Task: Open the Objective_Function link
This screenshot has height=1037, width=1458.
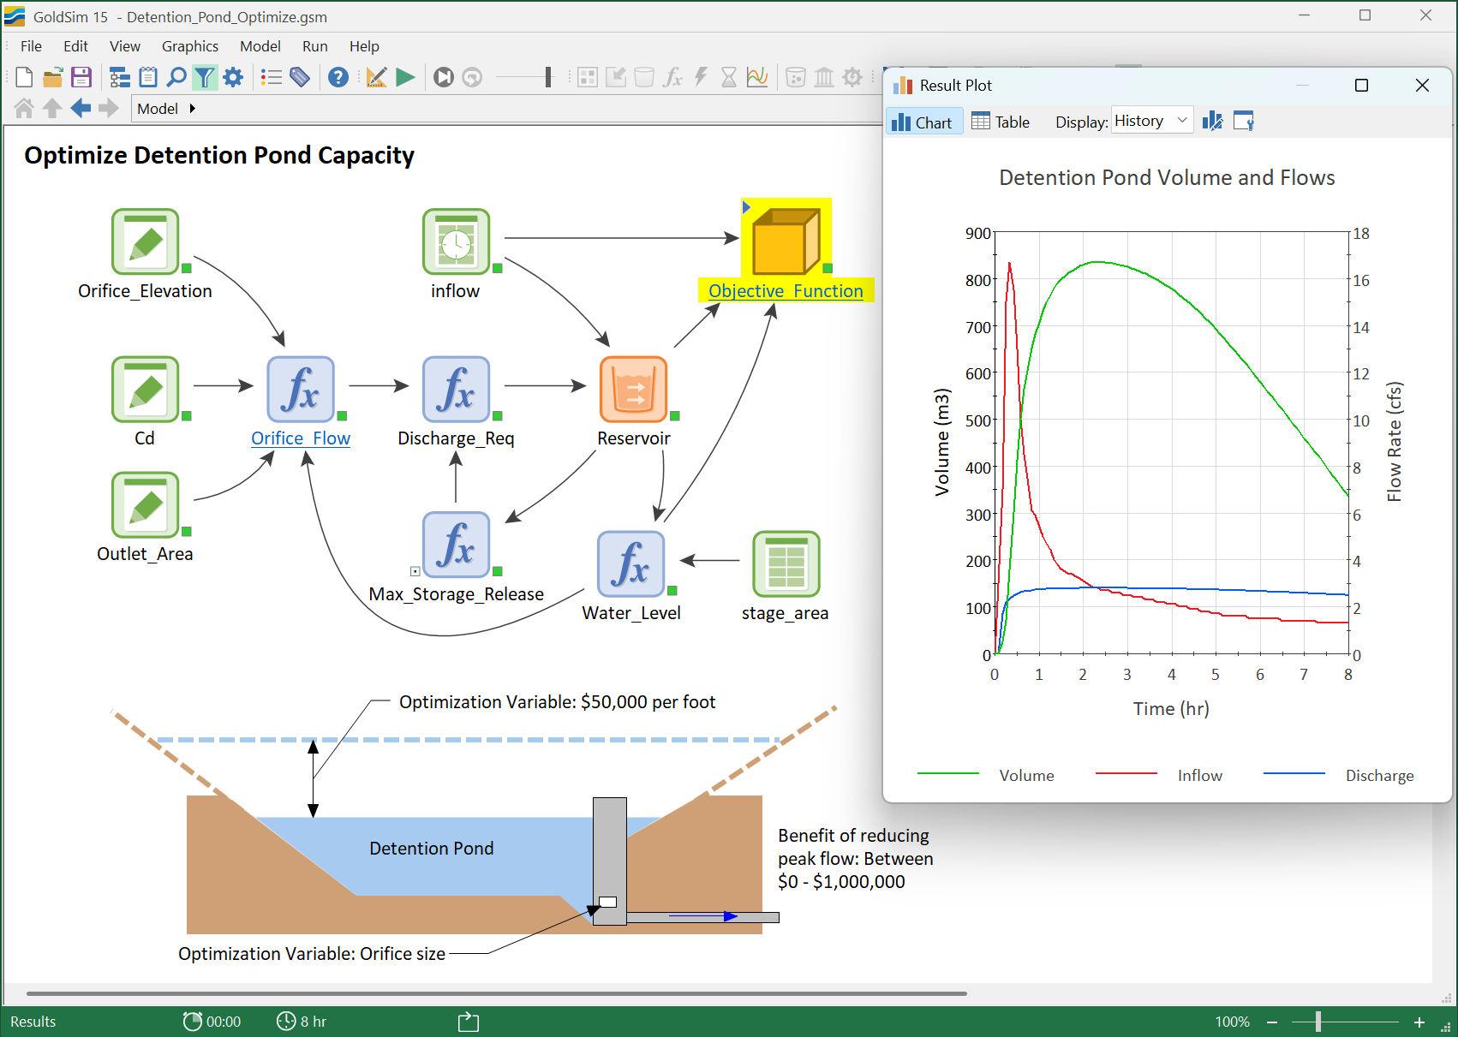Action: (786, 291)
